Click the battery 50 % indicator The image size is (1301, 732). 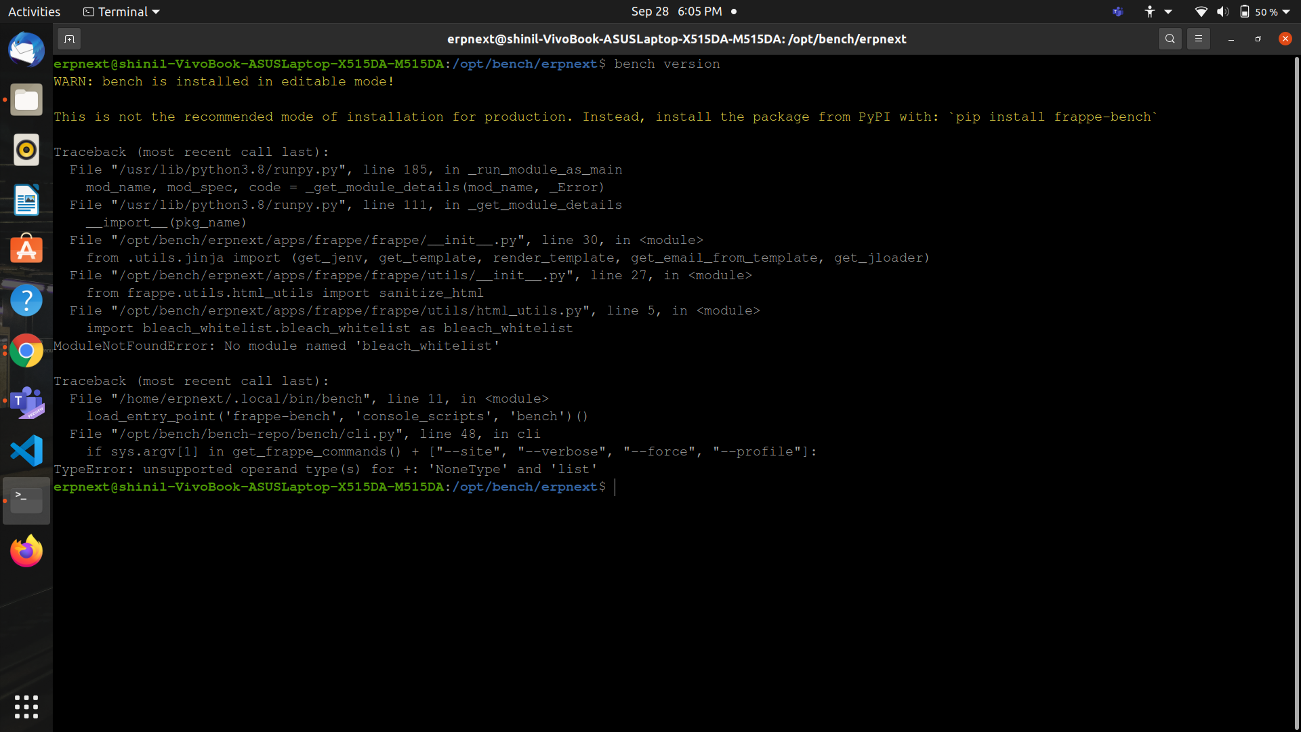point(1259,12)
